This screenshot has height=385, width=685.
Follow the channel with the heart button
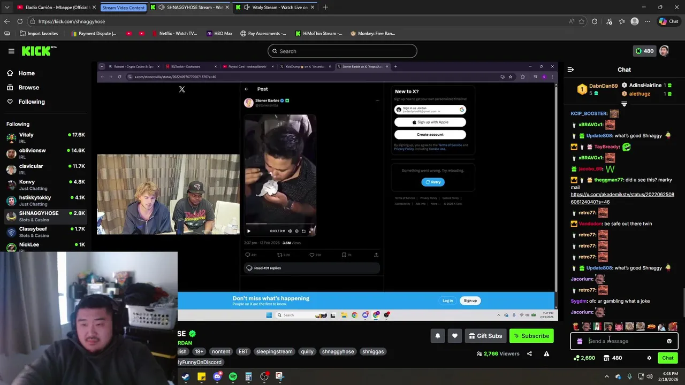pyautogui.click(x=455, y=336)
